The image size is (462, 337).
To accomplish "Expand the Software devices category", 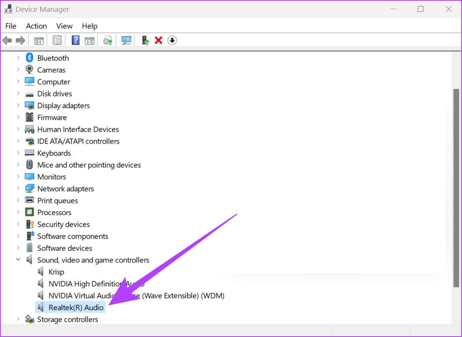I will coord(18,248).
